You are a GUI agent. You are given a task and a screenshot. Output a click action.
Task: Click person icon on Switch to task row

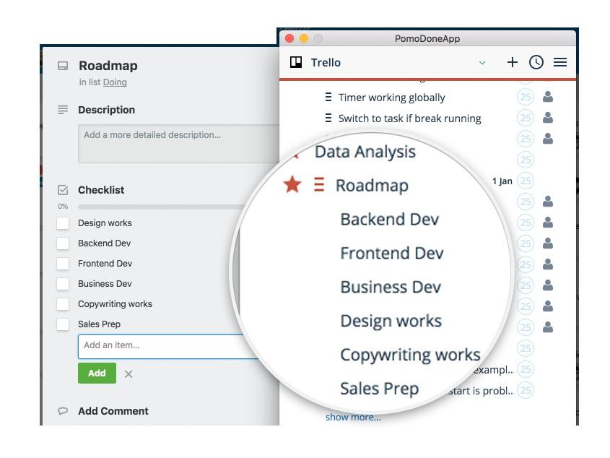click(548, 118)
